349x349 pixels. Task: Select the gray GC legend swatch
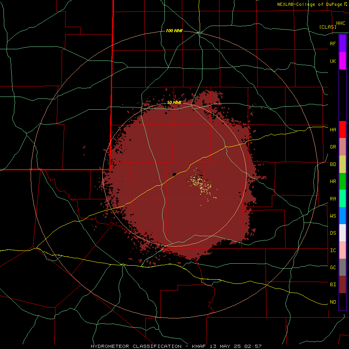342,267
